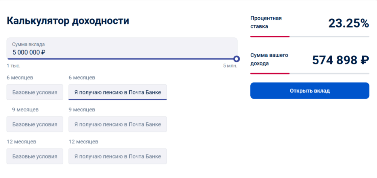Click the 5 млн. maximum slider label
The image size is (377, 178).
point(230,66)
